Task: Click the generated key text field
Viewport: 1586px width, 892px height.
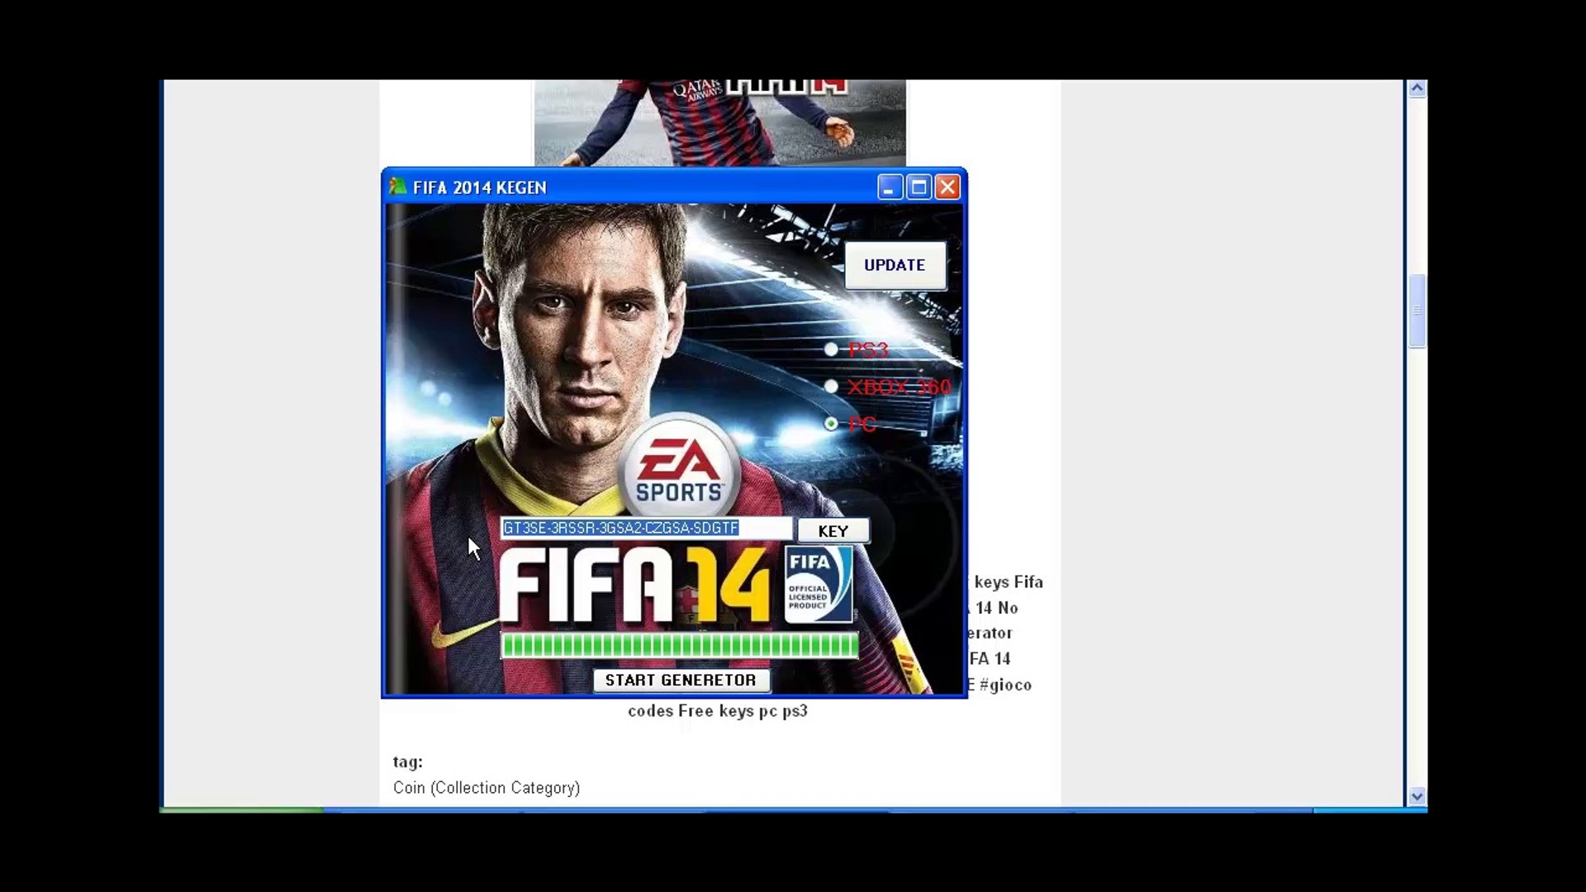Action: [644, 529]
